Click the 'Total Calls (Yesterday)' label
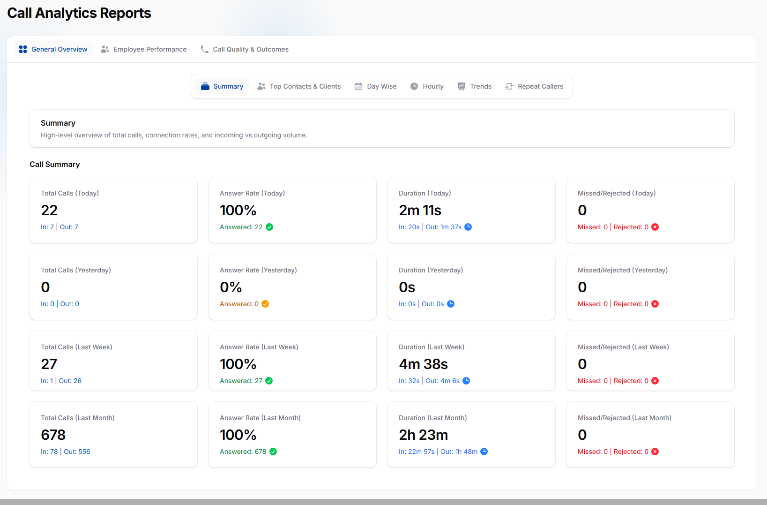The width and height of the screenshot is (767, 505). (76, 270)
